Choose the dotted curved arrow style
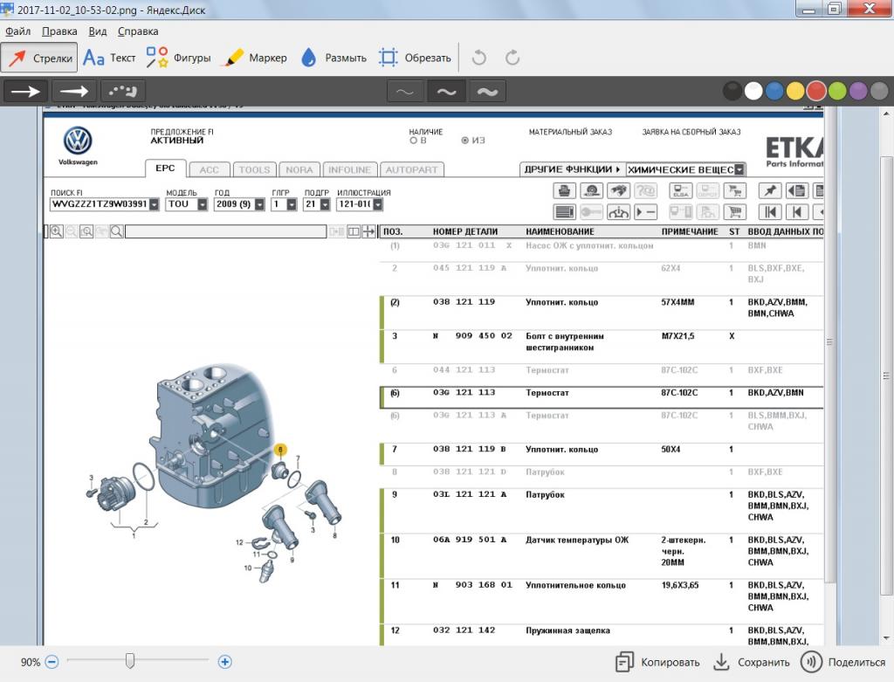This screenshot has height=682, width=894. (x=122, y=91)
